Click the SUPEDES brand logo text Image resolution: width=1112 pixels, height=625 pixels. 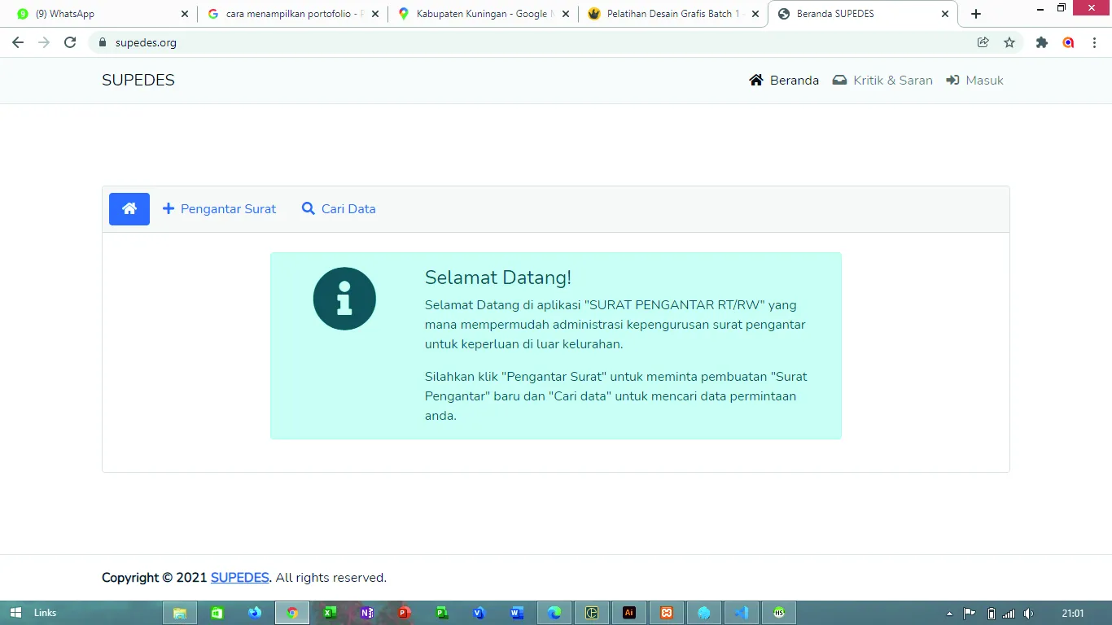[138, 80]
